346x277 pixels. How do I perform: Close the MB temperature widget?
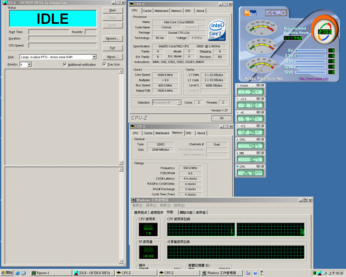[262, 153]
